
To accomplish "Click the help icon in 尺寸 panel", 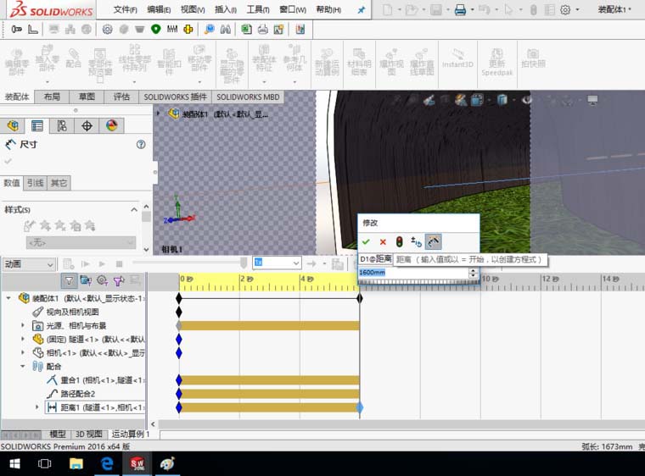I will click(141, 144).
